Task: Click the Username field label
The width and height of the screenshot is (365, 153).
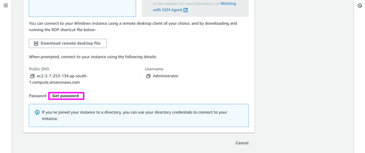Action: (x=154, y=69)
